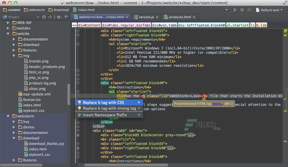Click index.html breadcrumb in navigation bar
This screenshot has width=288, height=167.
click(x=84, y=10)
